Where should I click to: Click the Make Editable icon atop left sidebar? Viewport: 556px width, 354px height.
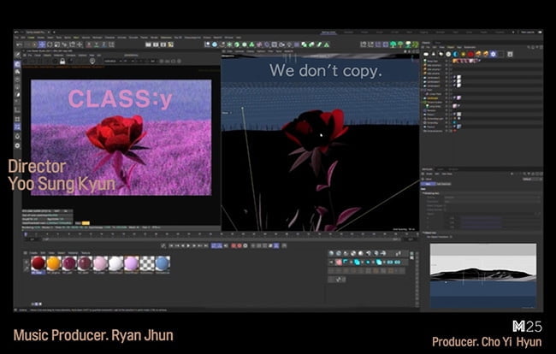click(x=17, y=55)
